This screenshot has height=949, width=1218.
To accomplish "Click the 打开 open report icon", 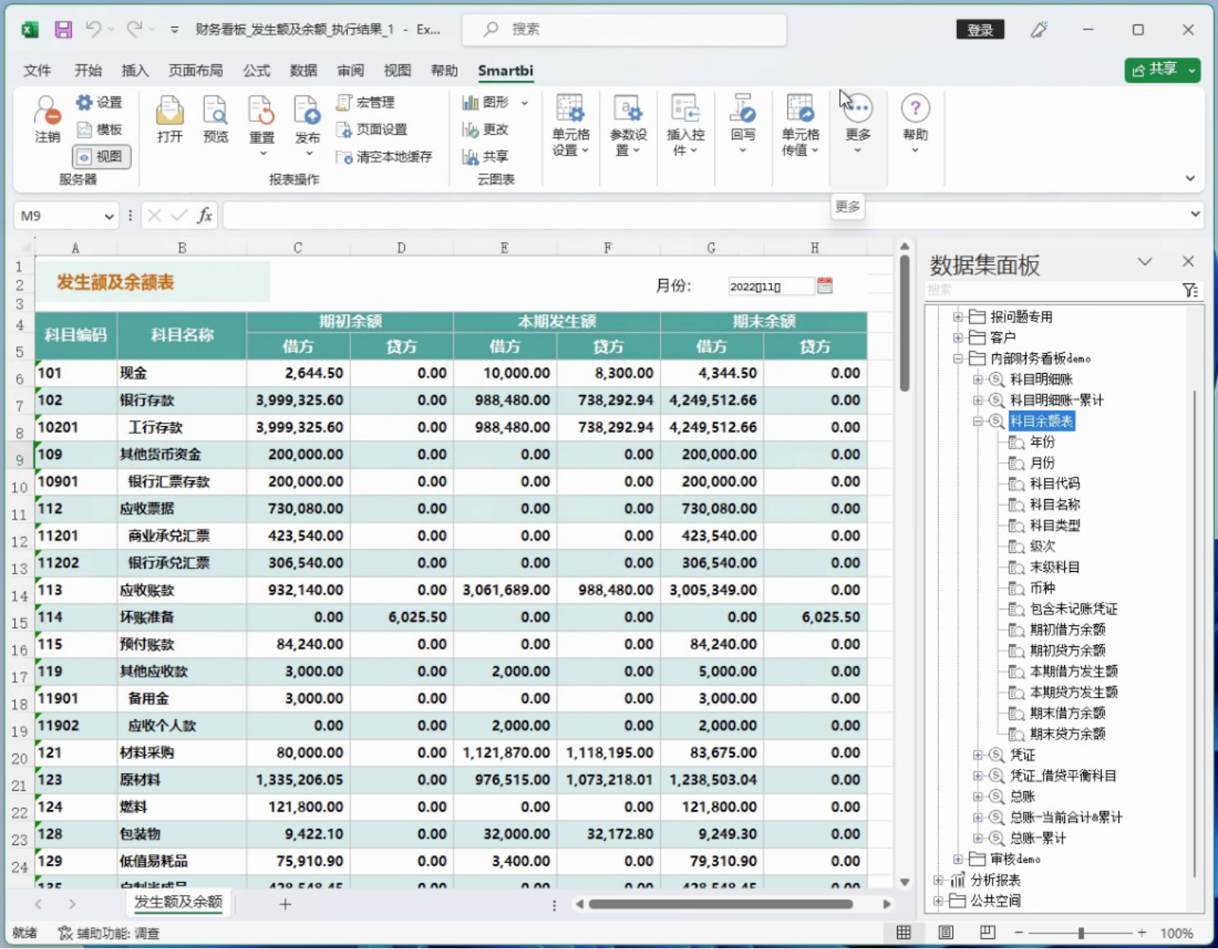I will 169,119.
